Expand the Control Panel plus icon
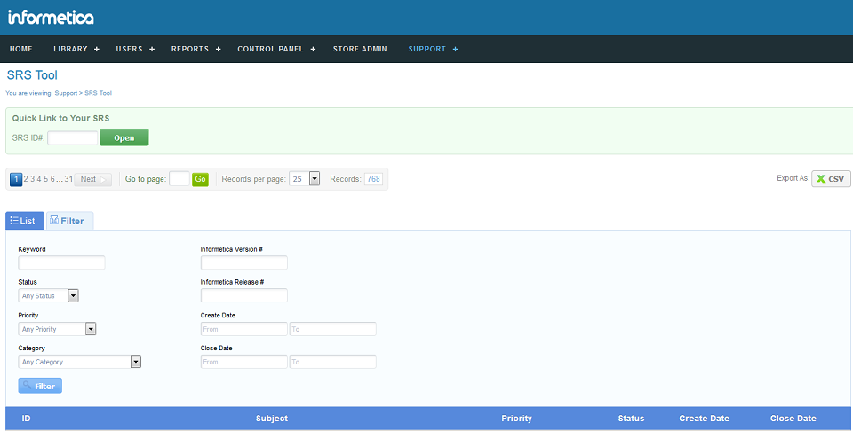Image resolution: width=853 pixels, height=431 pixels. pyautogui.click(x=313, y=49)
